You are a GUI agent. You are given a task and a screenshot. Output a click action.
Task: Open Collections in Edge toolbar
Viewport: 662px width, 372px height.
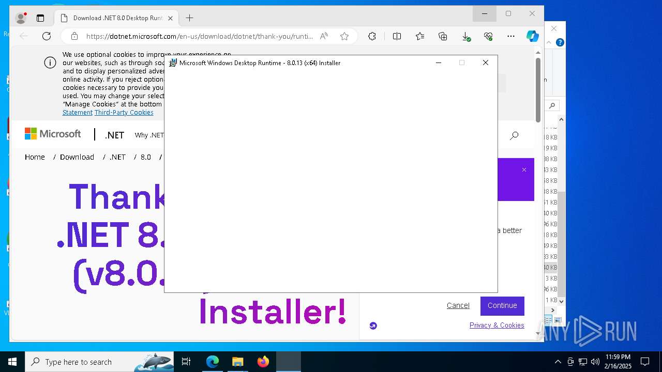443,36
